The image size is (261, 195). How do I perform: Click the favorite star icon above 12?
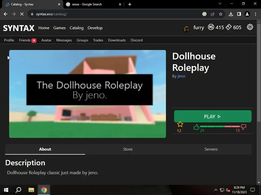click(180, 124)
